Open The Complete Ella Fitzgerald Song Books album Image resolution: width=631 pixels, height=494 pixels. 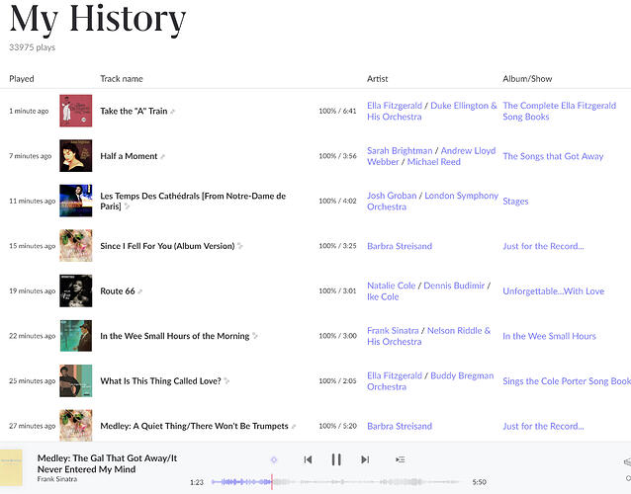click(560, 112)
